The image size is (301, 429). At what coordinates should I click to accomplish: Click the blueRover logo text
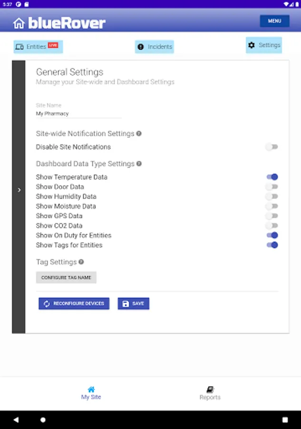pos(67,23)
